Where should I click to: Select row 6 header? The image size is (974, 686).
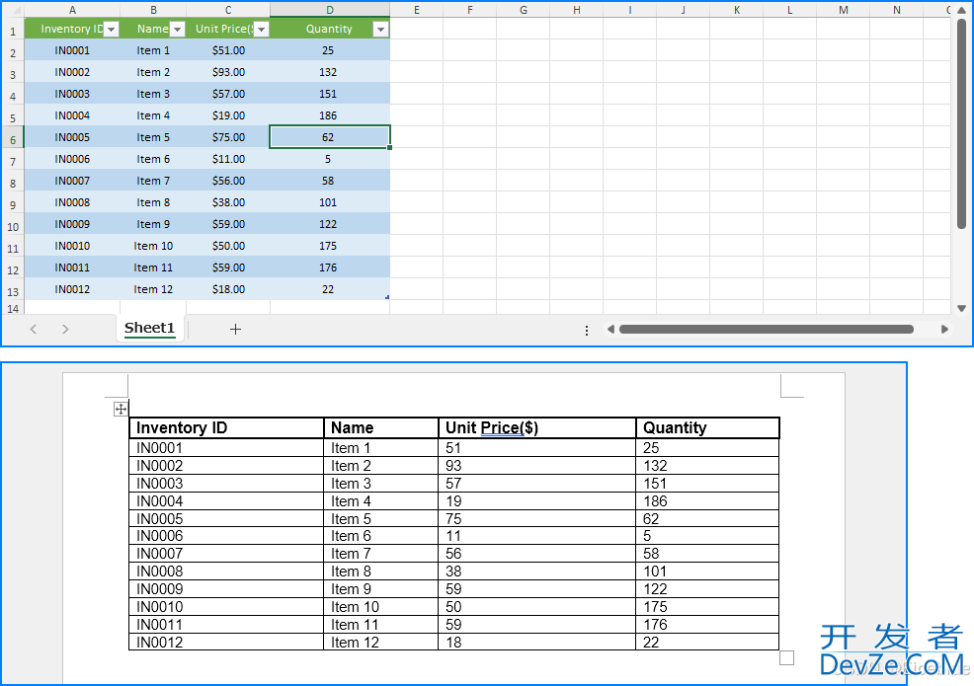coord(13,139)
